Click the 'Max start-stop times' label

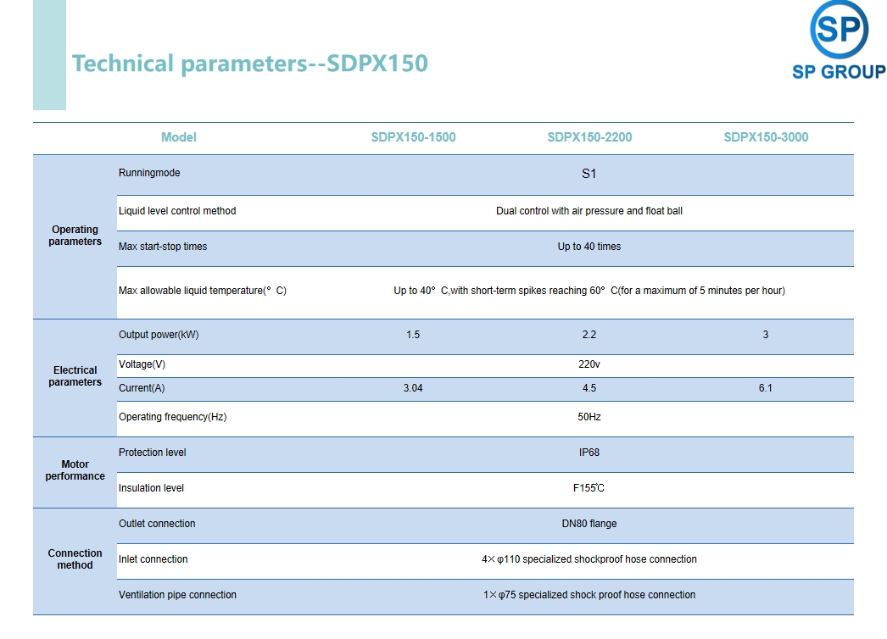pos(163,247)
